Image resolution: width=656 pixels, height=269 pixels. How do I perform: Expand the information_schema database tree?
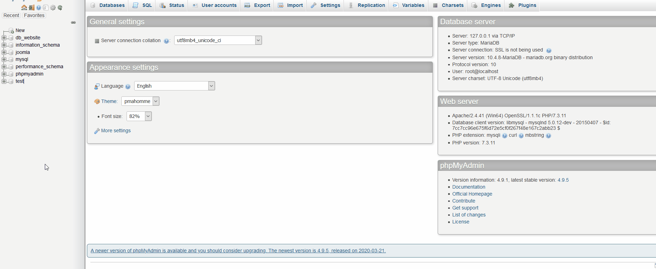(4, 45)
